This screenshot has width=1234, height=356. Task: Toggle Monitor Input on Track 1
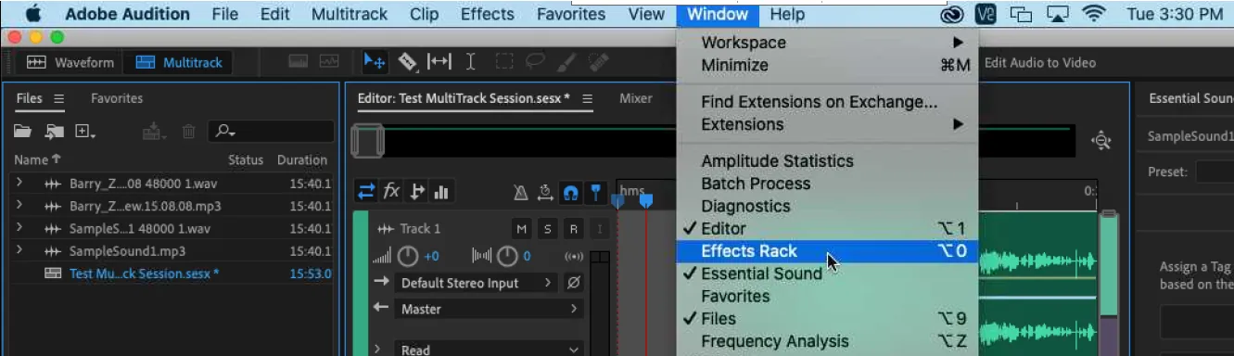600,229
